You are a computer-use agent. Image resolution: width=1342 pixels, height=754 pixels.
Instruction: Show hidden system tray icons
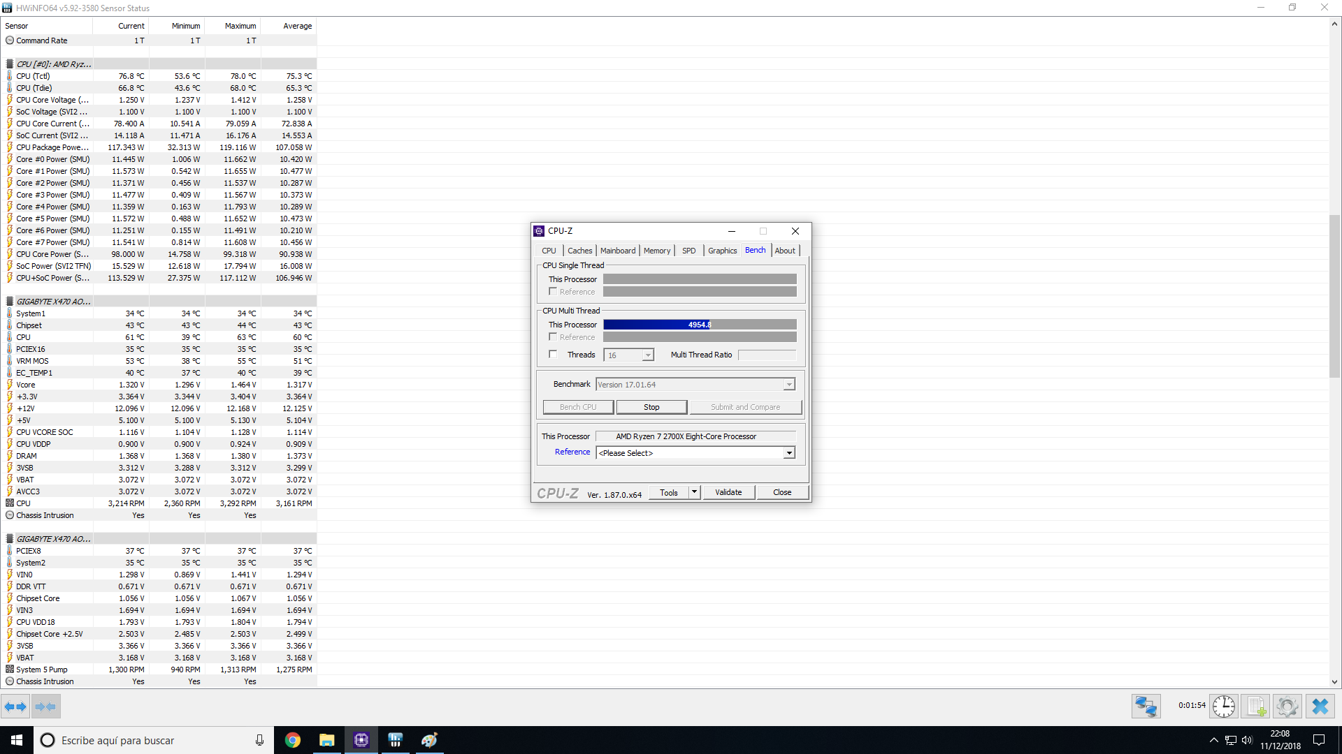(1214, 740)
